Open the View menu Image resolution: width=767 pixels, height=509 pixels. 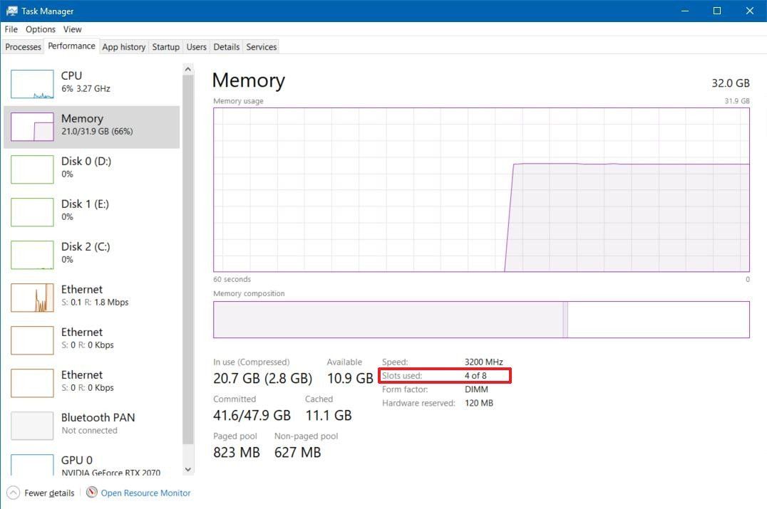pyautogui.click(x=72, y=29)
